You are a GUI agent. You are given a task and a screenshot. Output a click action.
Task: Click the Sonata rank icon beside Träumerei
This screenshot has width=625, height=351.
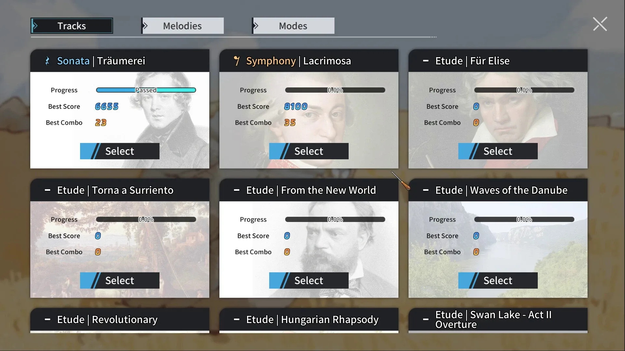coord(48,61)
